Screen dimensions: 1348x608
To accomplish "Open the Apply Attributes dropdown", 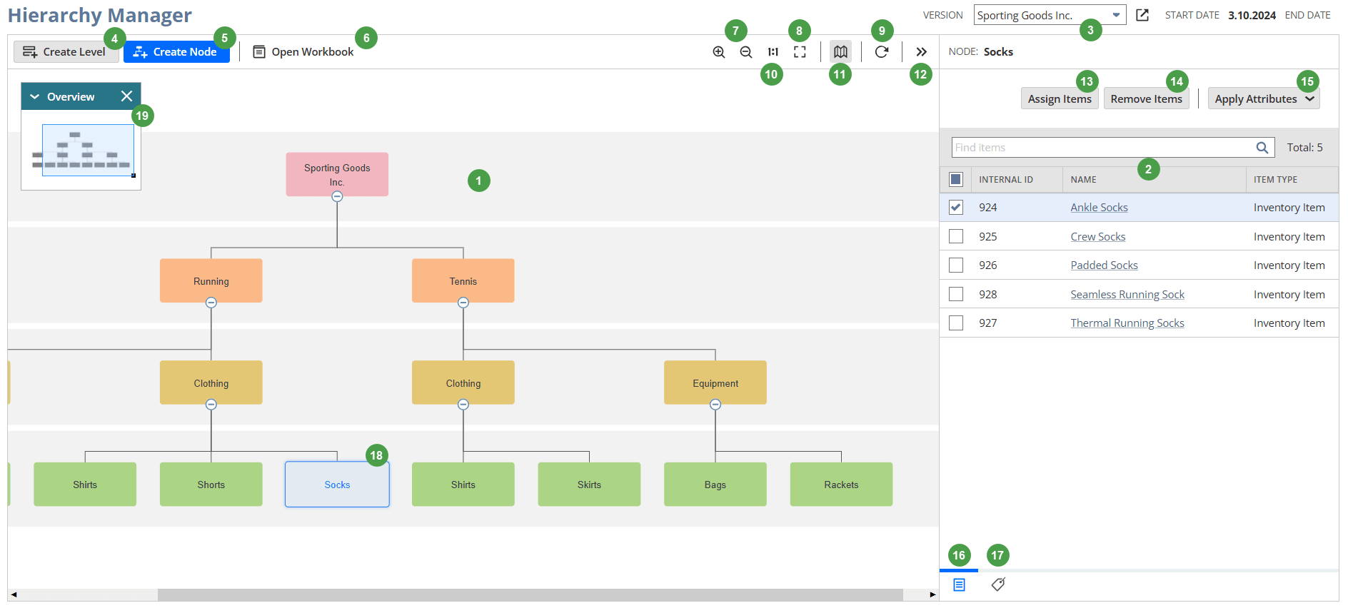I will 1264,98.
